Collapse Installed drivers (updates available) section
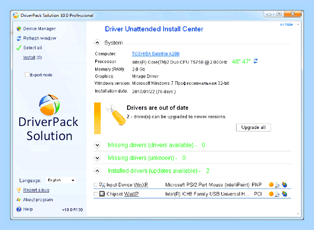 (x=97, y=171)
